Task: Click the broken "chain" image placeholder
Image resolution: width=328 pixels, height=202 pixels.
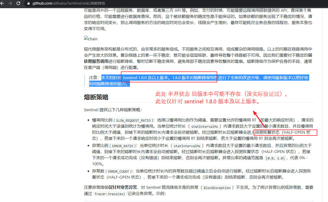Action: click(x=91, y=39)
